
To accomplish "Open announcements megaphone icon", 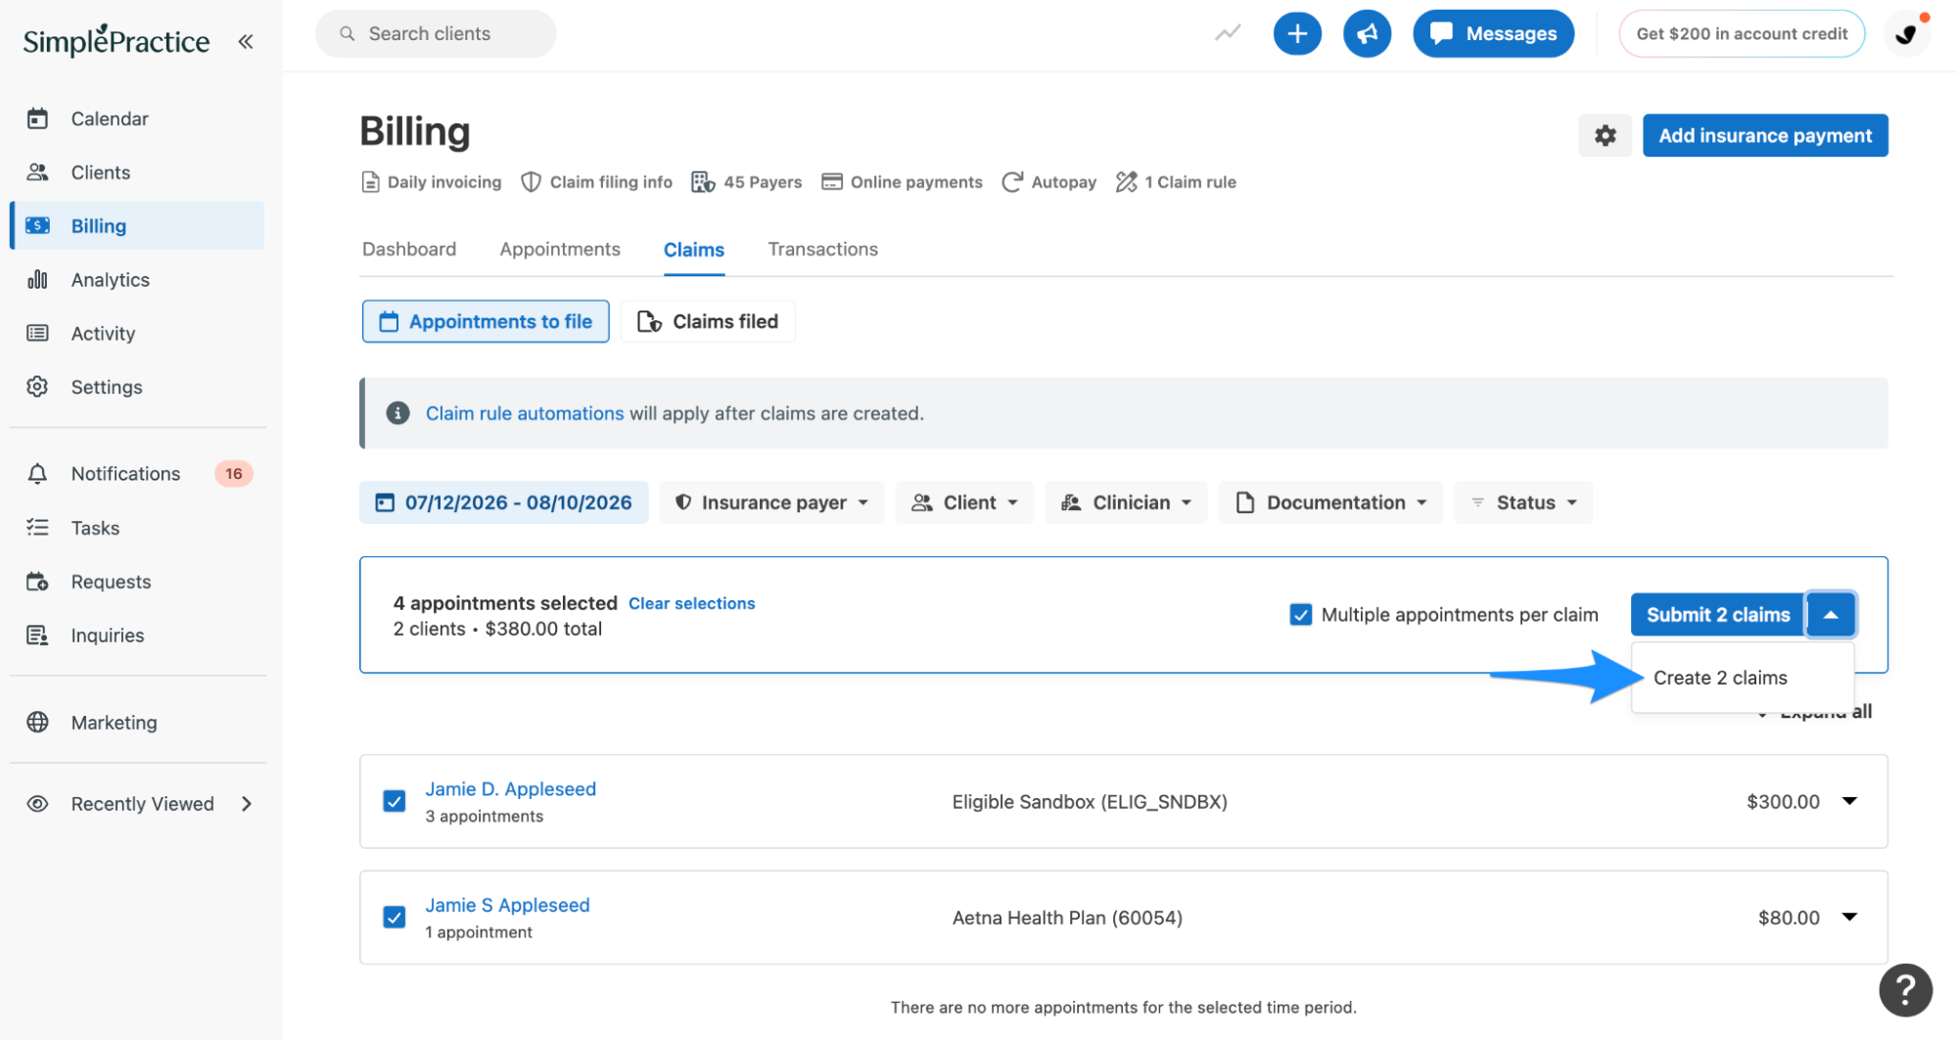I will click(x=1367, y=34).
